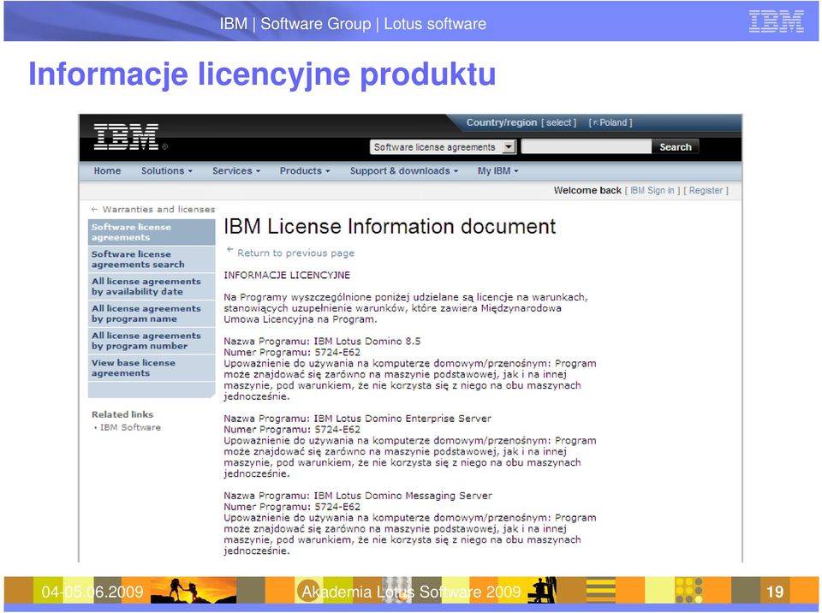Open the Software license agreements search scope dropdown
Screen dimensions: 822x613
pyautogui.click(x=443, y=146)
